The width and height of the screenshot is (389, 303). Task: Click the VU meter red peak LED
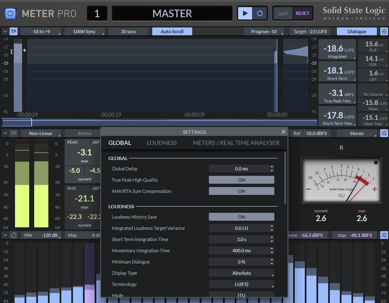[376, 163]
